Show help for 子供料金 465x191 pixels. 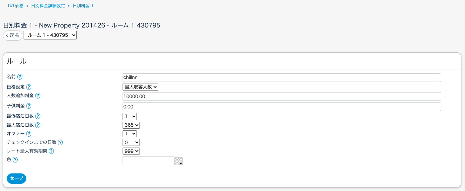(29, 106)
